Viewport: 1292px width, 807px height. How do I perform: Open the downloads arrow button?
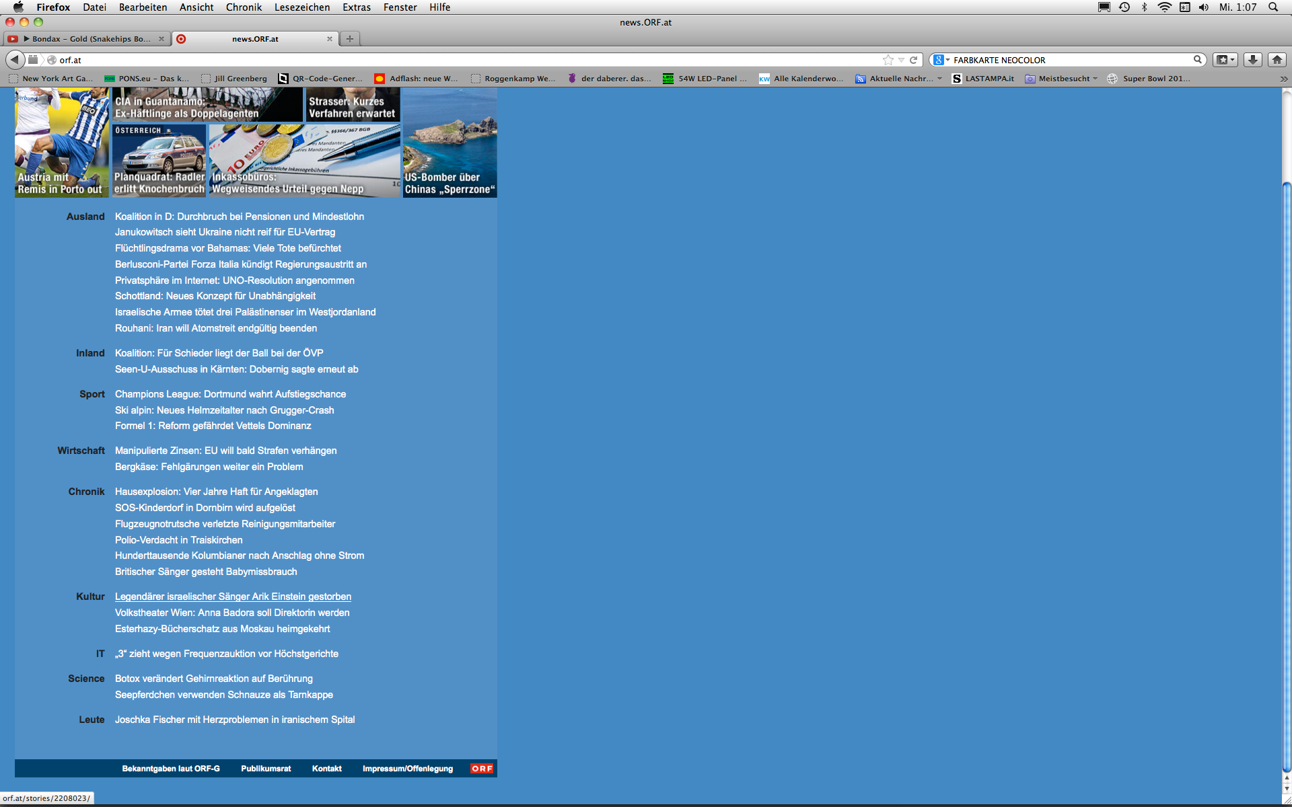(x=1252, y=60)
